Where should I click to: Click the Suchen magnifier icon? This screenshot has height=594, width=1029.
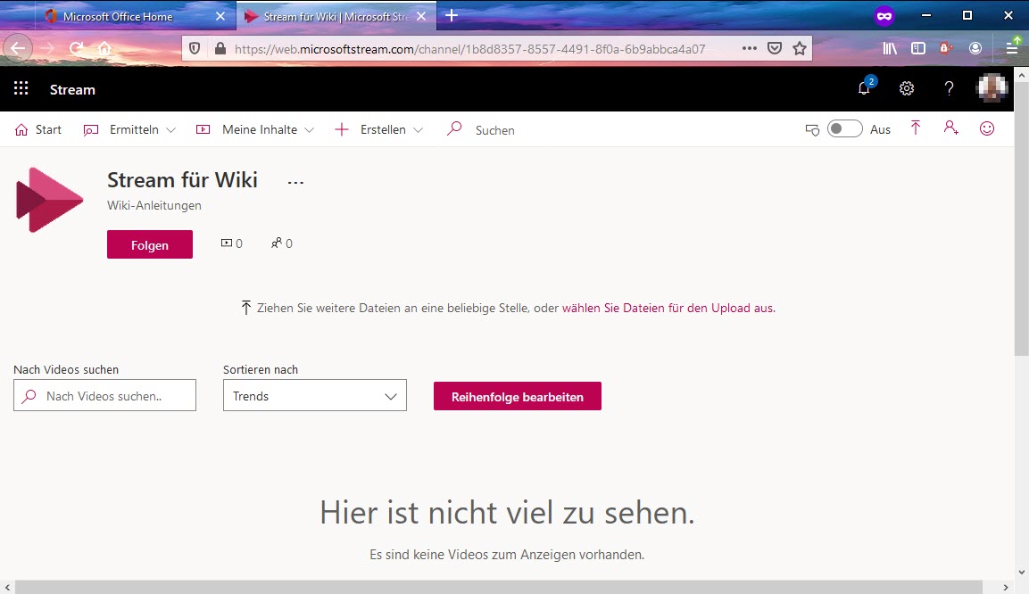(454, 129)
